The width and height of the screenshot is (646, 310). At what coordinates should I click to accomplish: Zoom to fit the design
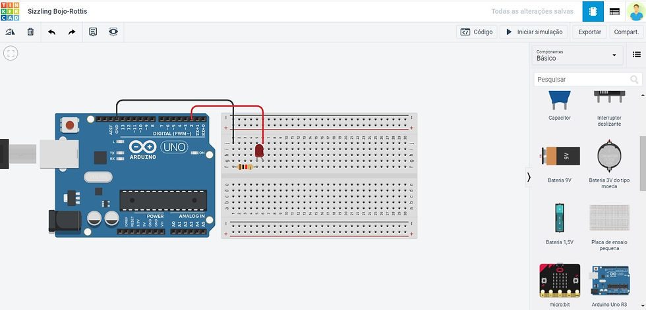(x=11, y=53)
